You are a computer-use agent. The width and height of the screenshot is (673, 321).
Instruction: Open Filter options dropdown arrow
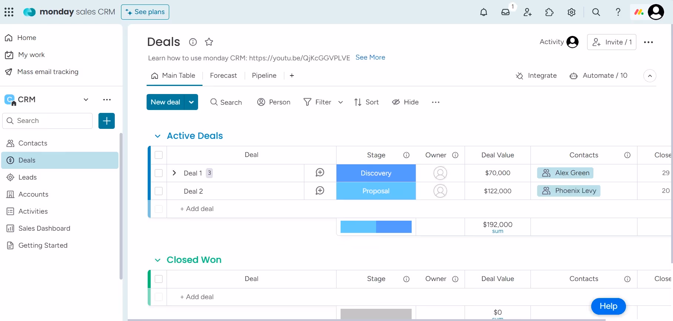pos(341,102)
